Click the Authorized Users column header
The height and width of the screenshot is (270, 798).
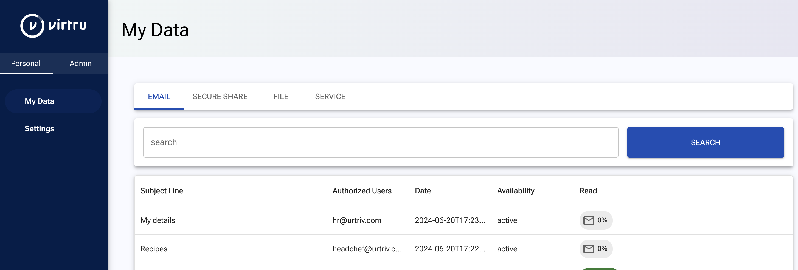362,191
